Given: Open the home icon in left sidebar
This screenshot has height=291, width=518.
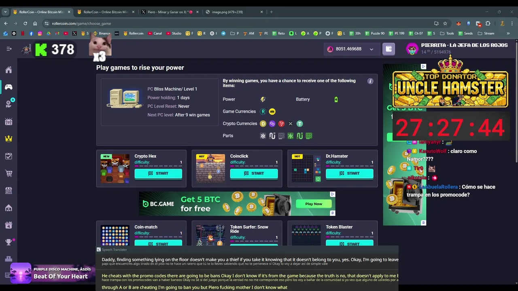Looking at the screenshot, I should point(8,70).
